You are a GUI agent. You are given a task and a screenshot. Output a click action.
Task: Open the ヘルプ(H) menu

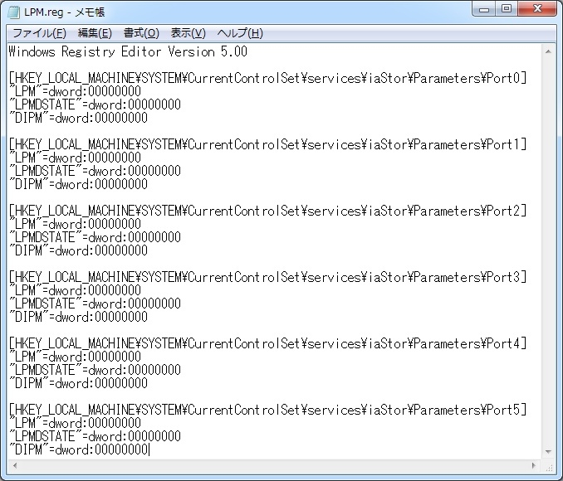click(240, 33)
